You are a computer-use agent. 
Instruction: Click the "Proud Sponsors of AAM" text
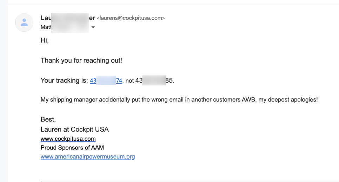[72, 148]
